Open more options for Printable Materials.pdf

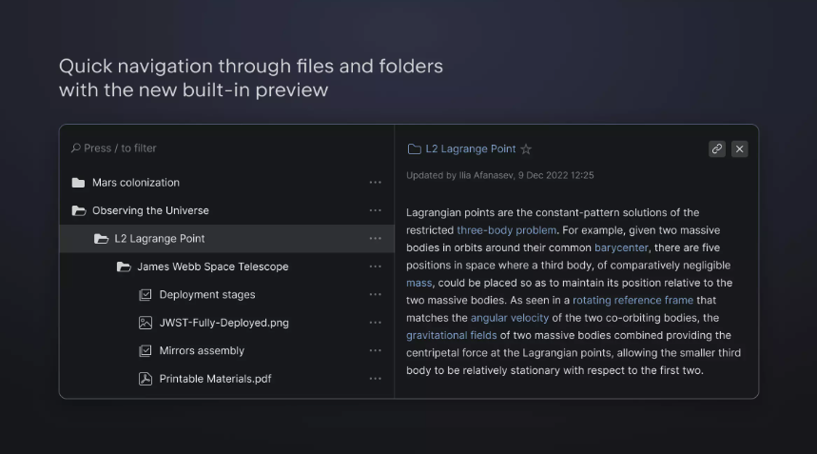coord(376,379)
